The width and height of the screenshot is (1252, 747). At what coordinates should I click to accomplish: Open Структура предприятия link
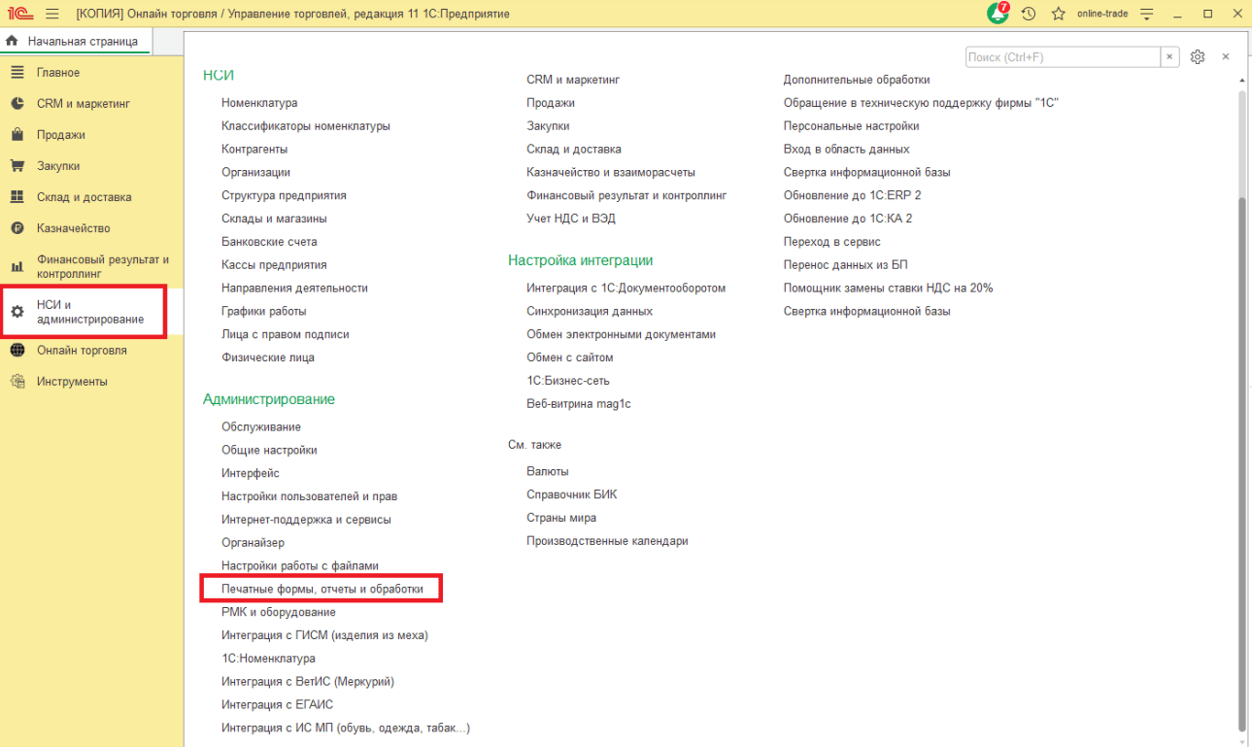pos(284,195)
